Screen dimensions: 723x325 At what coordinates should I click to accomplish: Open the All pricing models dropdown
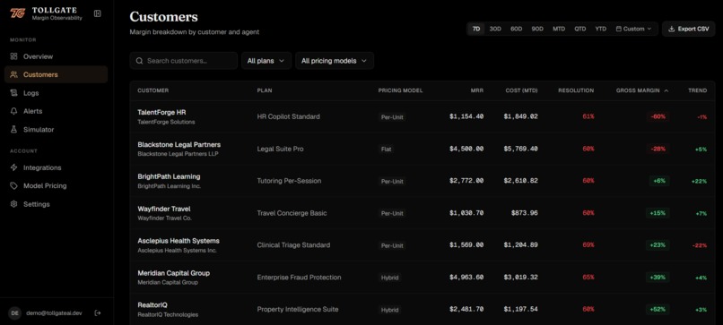click(335, 61)
